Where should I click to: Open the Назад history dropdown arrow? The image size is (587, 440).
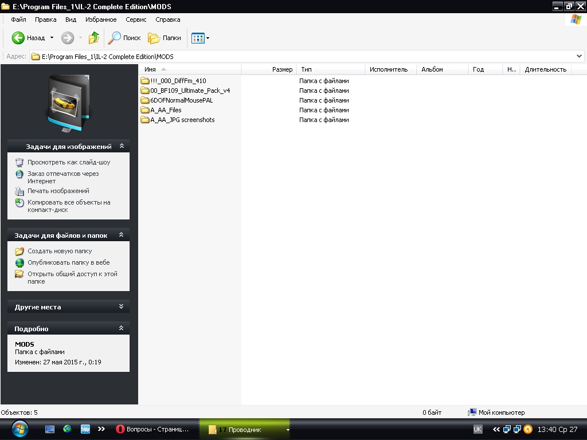click(x=52, y=38)
